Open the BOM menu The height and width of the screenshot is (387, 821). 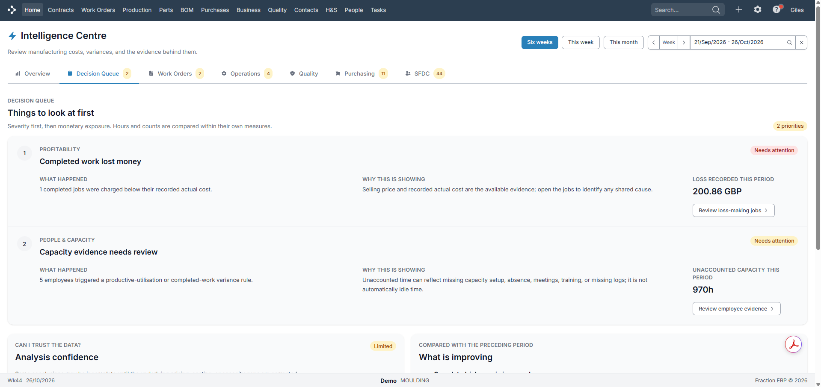click(187, 10)
